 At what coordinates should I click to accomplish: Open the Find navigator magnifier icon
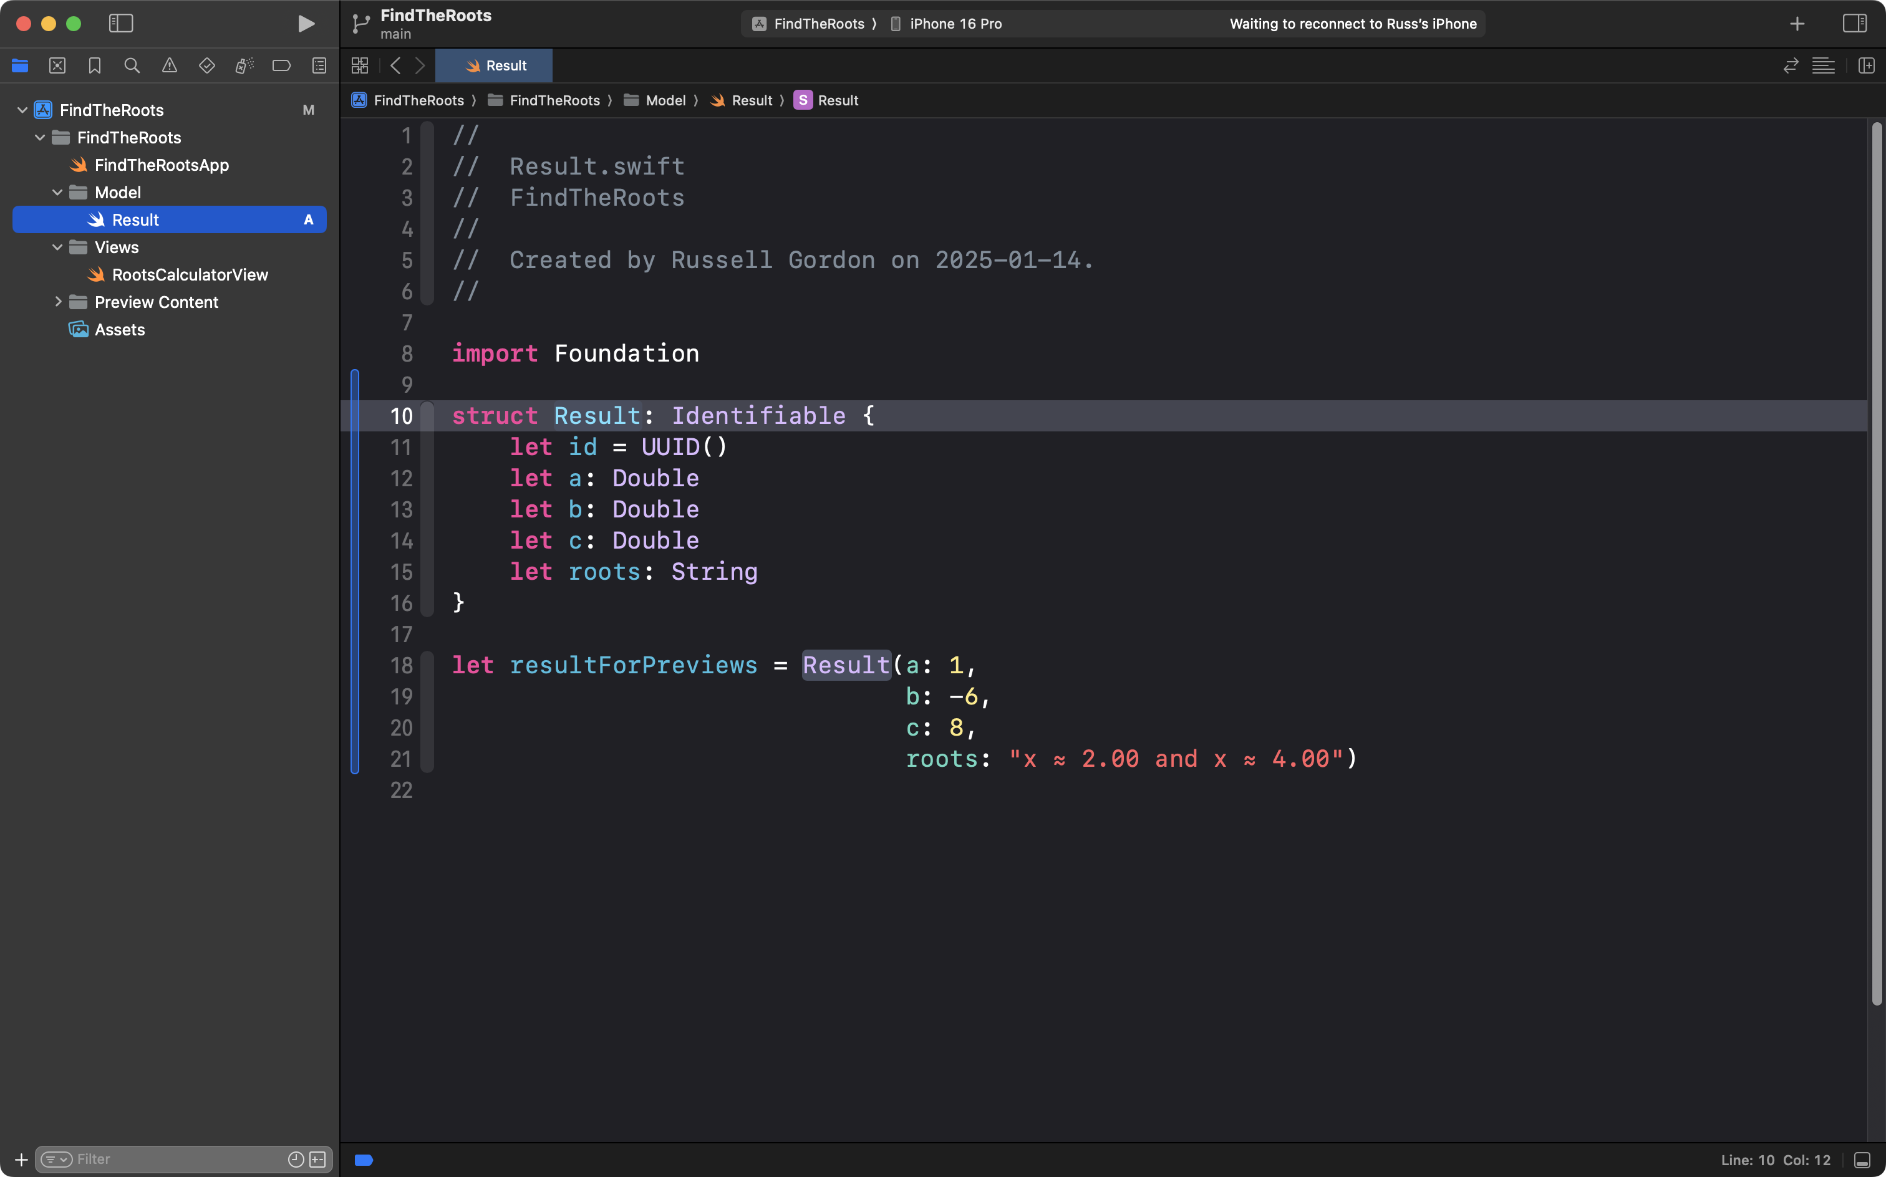pyautogui.click(x=132, y=65)
